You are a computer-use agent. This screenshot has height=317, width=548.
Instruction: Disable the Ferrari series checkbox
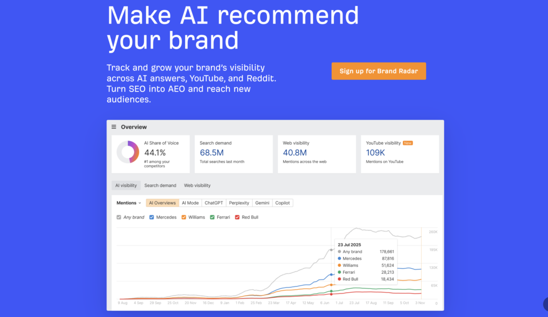tap(212, 217)
